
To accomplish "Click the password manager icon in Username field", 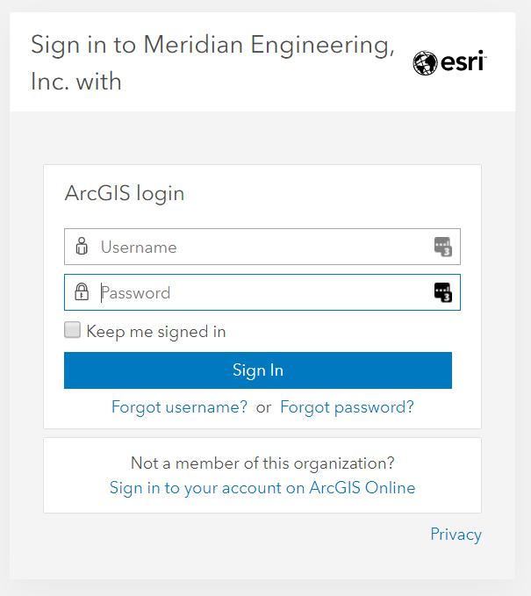I will click(442, 247).
